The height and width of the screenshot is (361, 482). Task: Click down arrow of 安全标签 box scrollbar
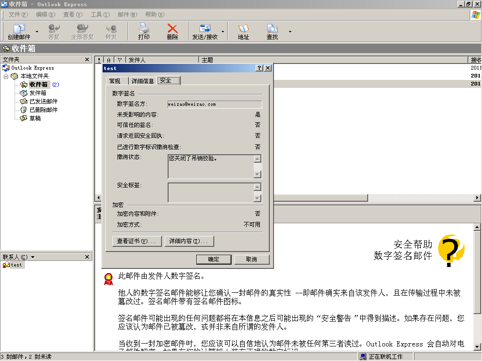click(257, 198)
